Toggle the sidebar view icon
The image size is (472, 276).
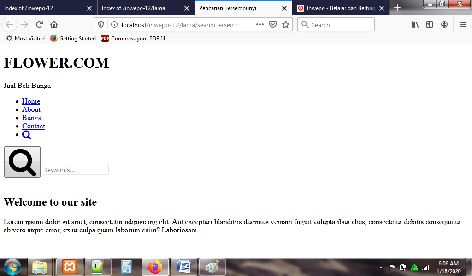point(430,25)
